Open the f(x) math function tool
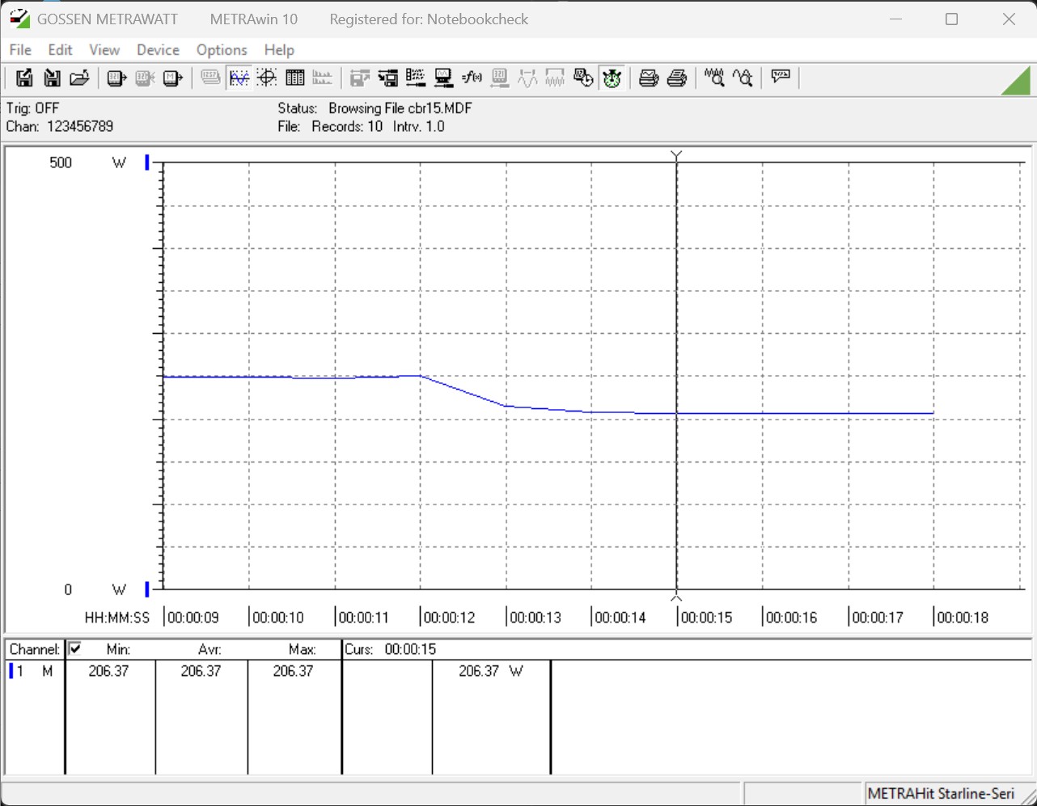Image resolution: width=1037 pixels, height=806 pixels. point(472,78)
